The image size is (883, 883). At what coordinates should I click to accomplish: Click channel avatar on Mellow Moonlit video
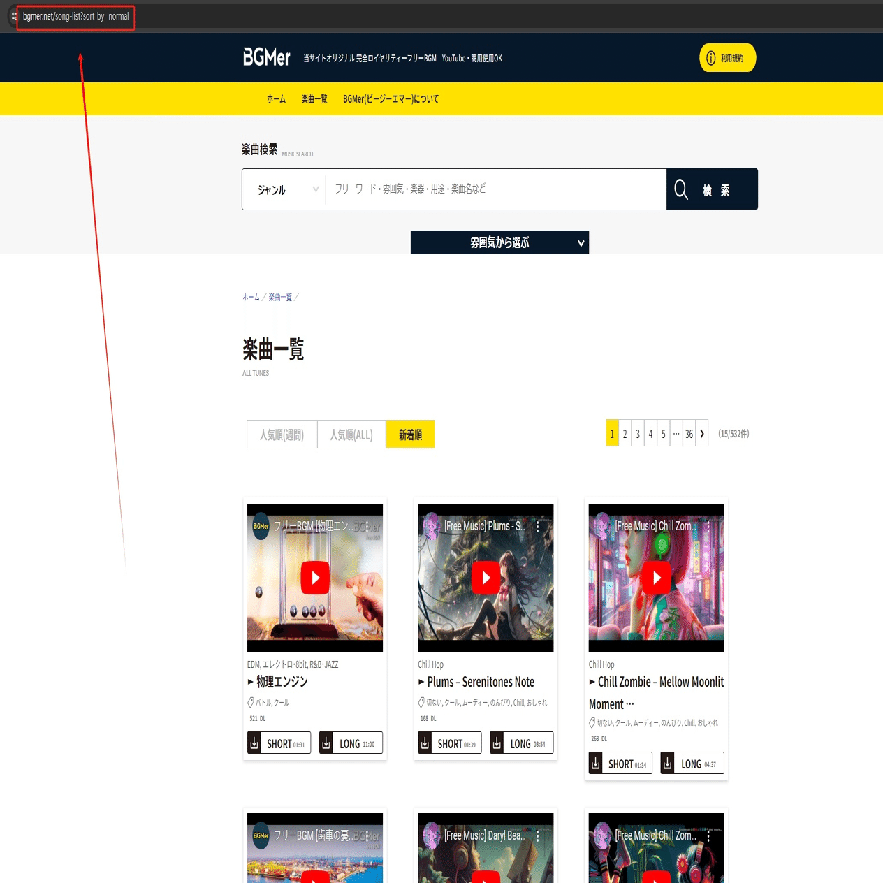(x=602, y=527)
